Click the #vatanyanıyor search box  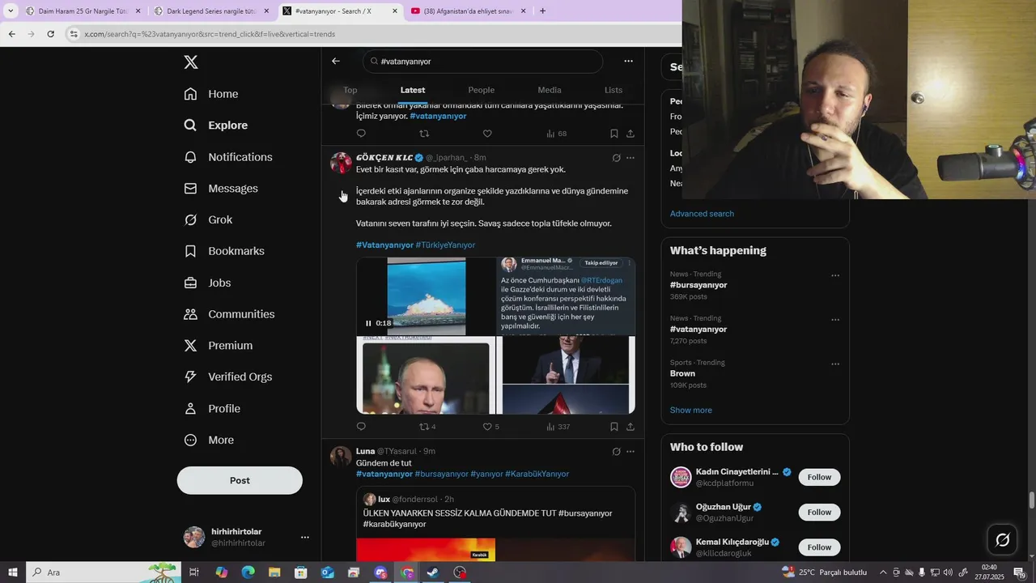pos(483,62)
